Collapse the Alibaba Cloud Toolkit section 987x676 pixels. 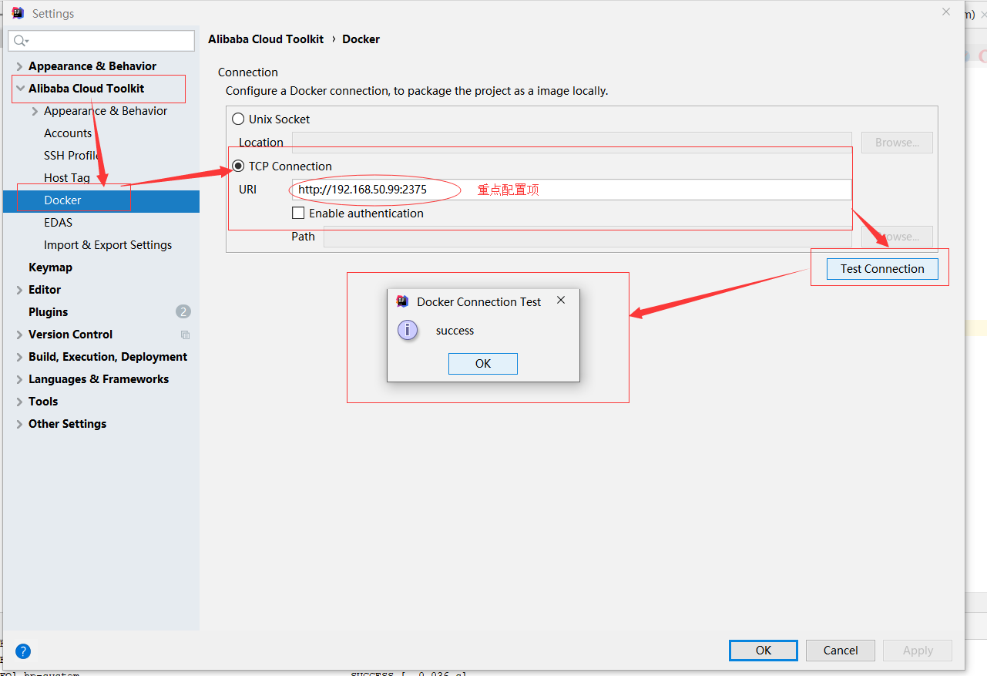tap(20, 89)
